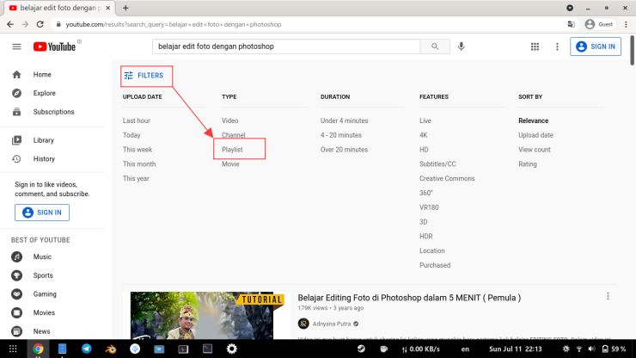Select Under 4 minutes duration filter
The image size is (636, 358).
coord(344,120)
